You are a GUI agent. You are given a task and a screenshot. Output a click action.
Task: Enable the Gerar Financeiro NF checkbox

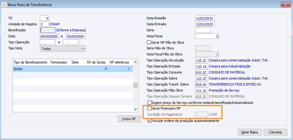(149, 108)
